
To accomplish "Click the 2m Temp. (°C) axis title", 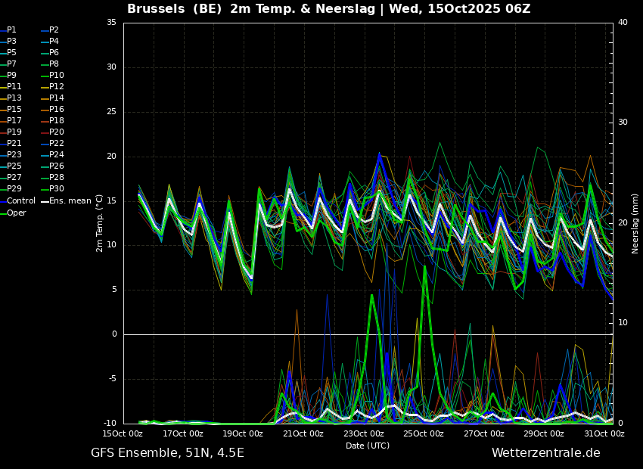I will point(100,223).
